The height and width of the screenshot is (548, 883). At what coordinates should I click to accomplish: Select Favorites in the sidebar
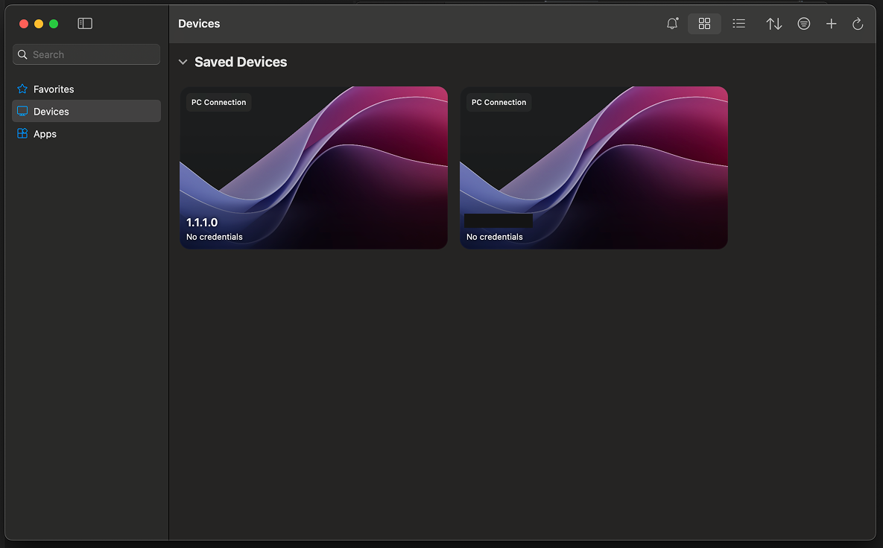53,89
